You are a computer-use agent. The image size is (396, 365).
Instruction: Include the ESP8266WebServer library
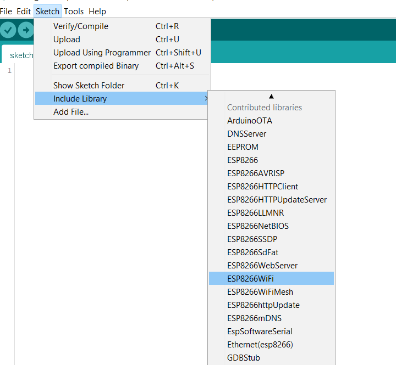272,266
